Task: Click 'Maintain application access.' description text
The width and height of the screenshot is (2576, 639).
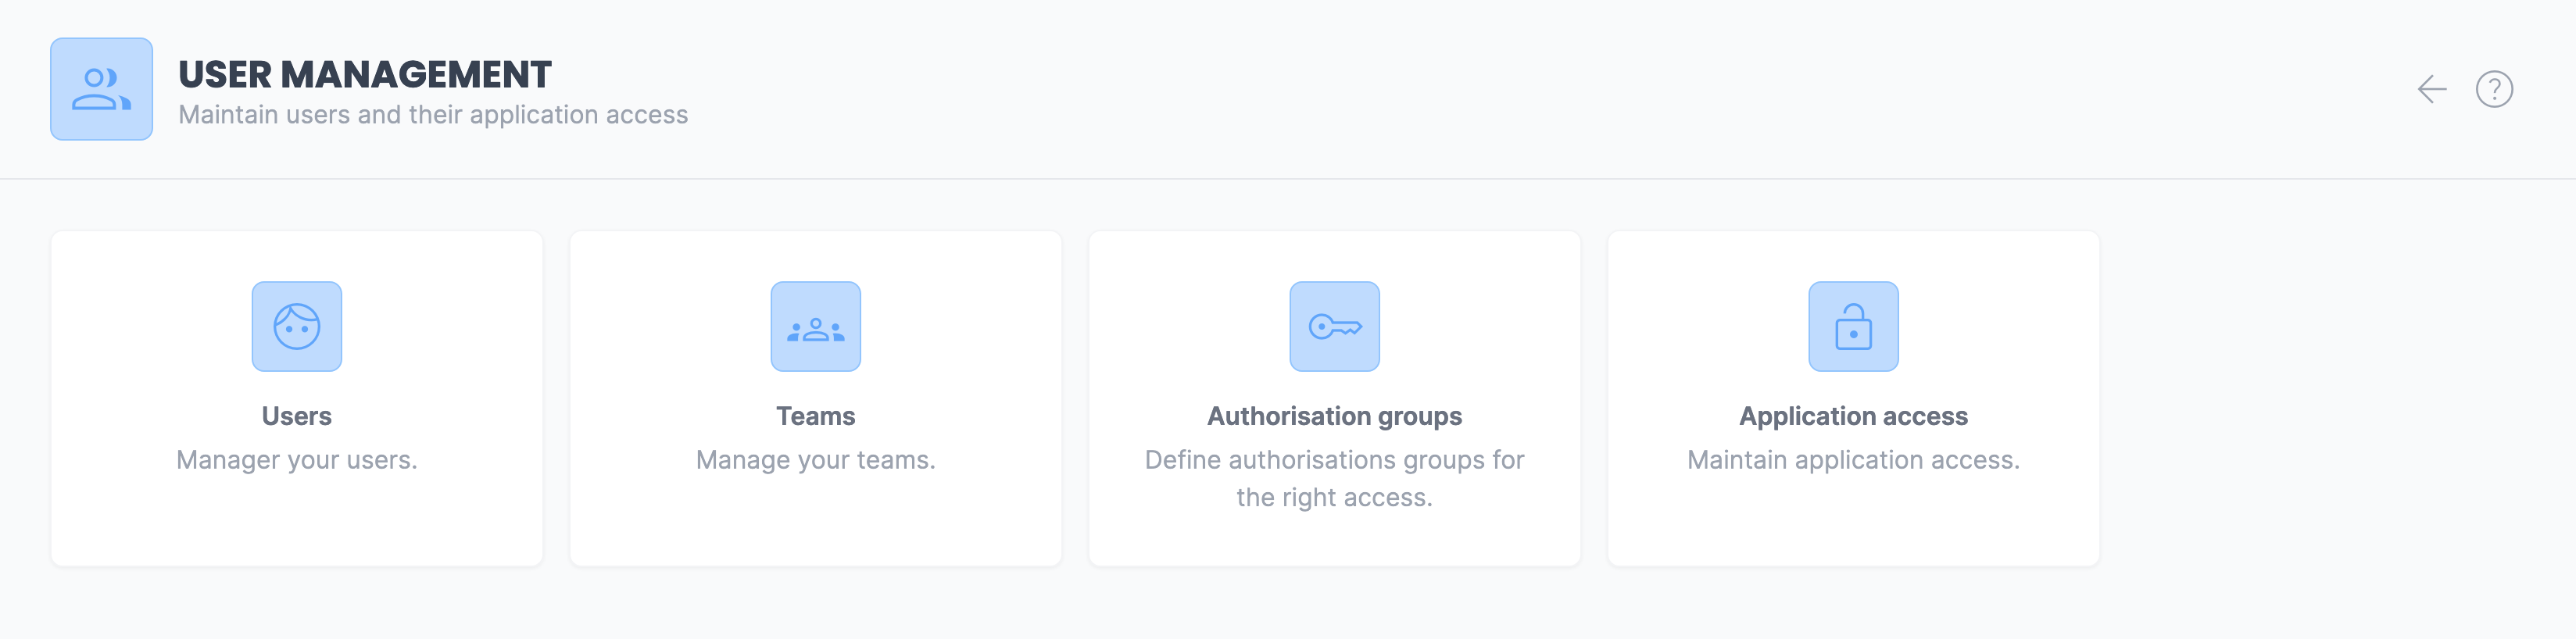Action: tap(1854, 460)
